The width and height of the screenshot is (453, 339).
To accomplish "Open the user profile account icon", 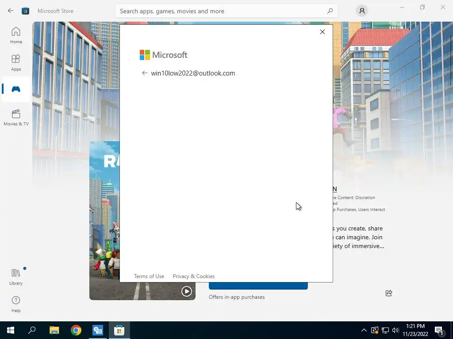I will (362, 11).
